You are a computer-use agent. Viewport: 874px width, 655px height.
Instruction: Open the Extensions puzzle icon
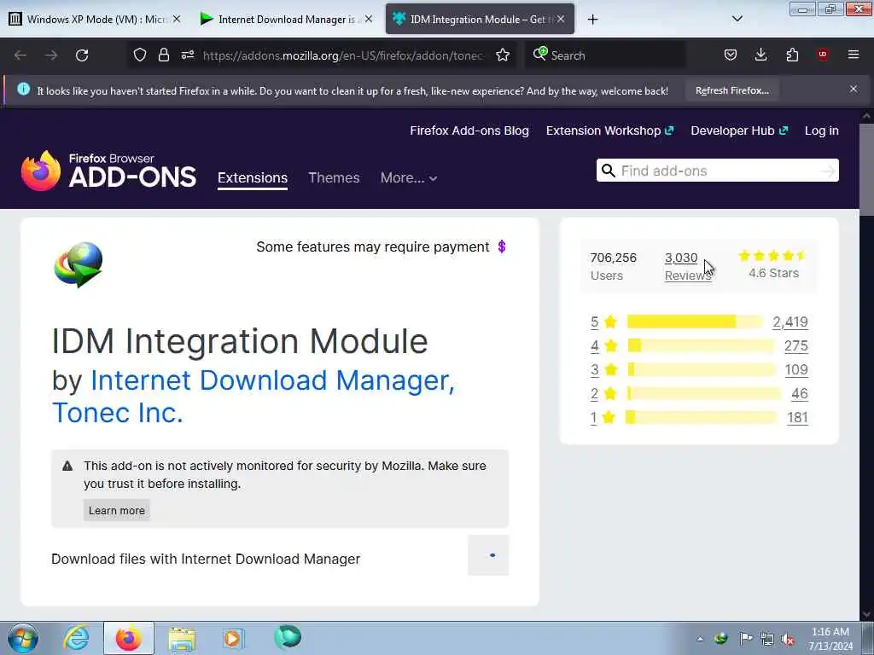[x=792, y=55]
